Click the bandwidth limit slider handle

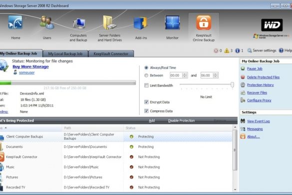232,84
